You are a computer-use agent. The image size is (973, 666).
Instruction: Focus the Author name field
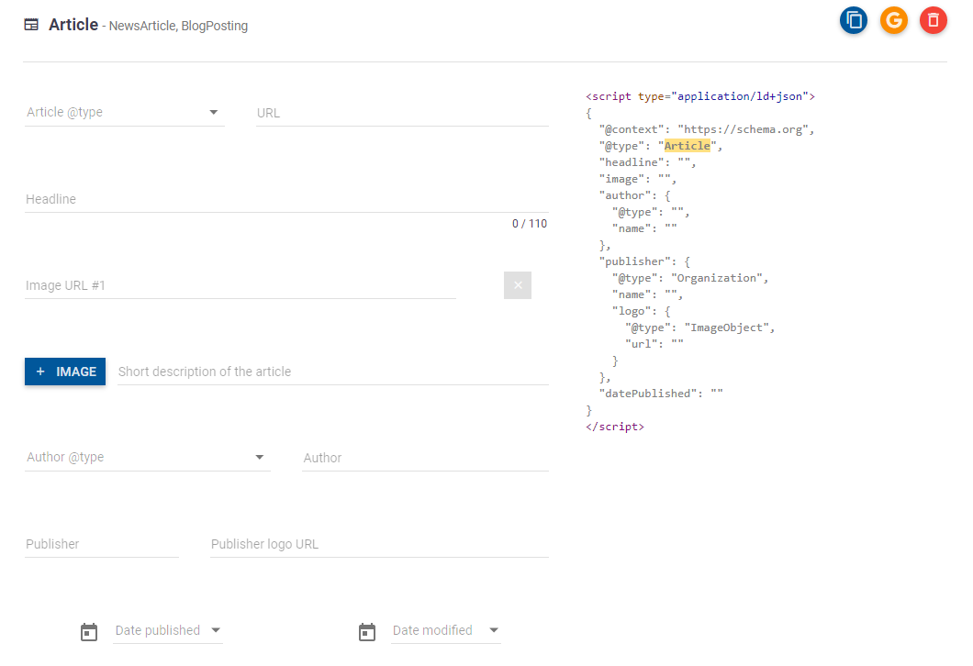coord(425,458)
